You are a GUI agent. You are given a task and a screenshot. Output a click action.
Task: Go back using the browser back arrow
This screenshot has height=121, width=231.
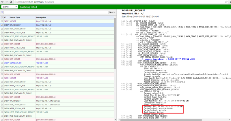2,2
